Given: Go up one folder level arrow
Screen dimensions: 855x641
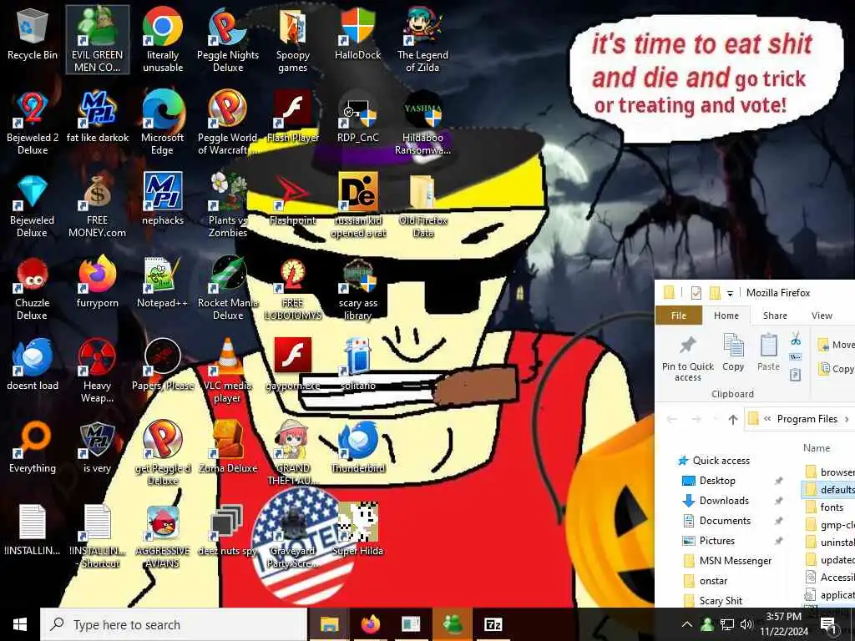Looking at the screenshot, I should click(733, 419).
